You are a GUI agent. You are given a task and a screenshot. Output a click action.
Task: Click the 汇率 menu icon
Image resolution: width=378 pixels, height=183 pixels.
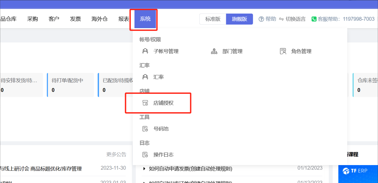(x=145, y=77)
